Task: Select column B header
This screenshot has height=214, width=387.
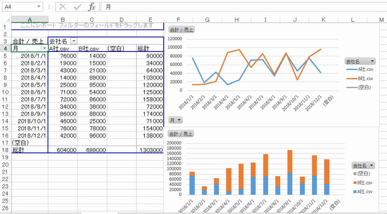Action: pos(63,20)
